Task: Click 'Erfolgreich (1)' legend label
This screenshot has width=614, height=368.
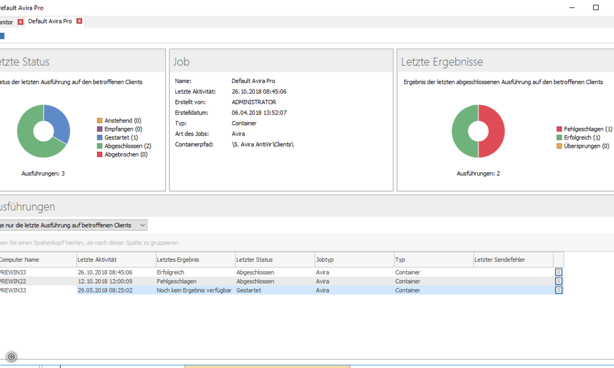Action: (582, 137)
